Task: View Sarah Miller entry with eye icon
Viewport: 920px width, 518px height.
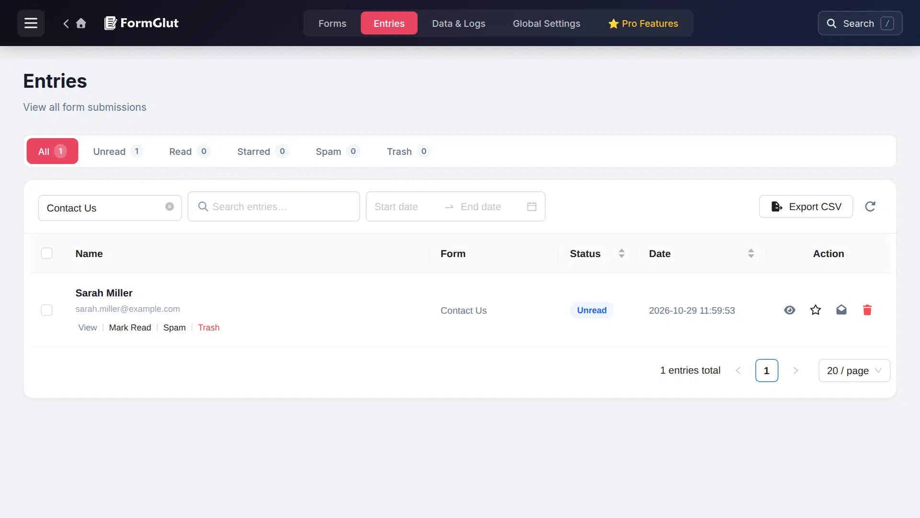Action: 790,310
